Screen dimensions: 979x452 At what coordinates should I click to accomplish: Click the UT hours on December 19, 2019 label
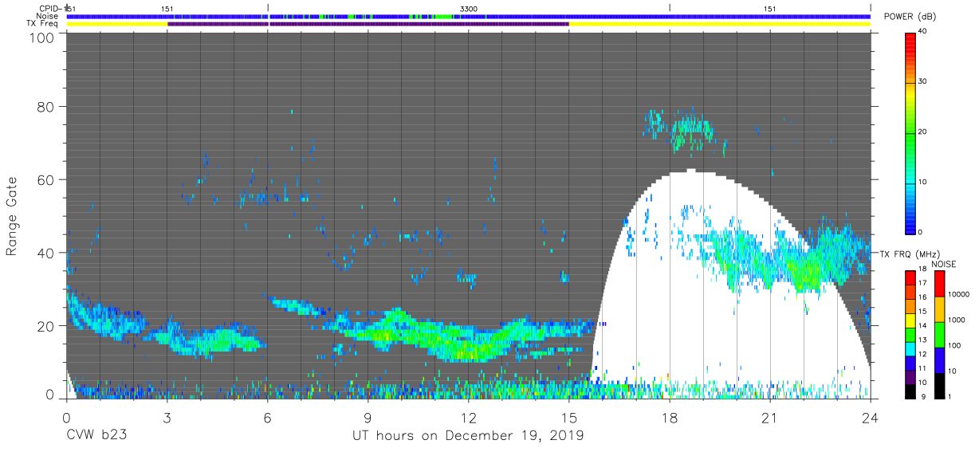pyautogui.click(x=469, y=436)
